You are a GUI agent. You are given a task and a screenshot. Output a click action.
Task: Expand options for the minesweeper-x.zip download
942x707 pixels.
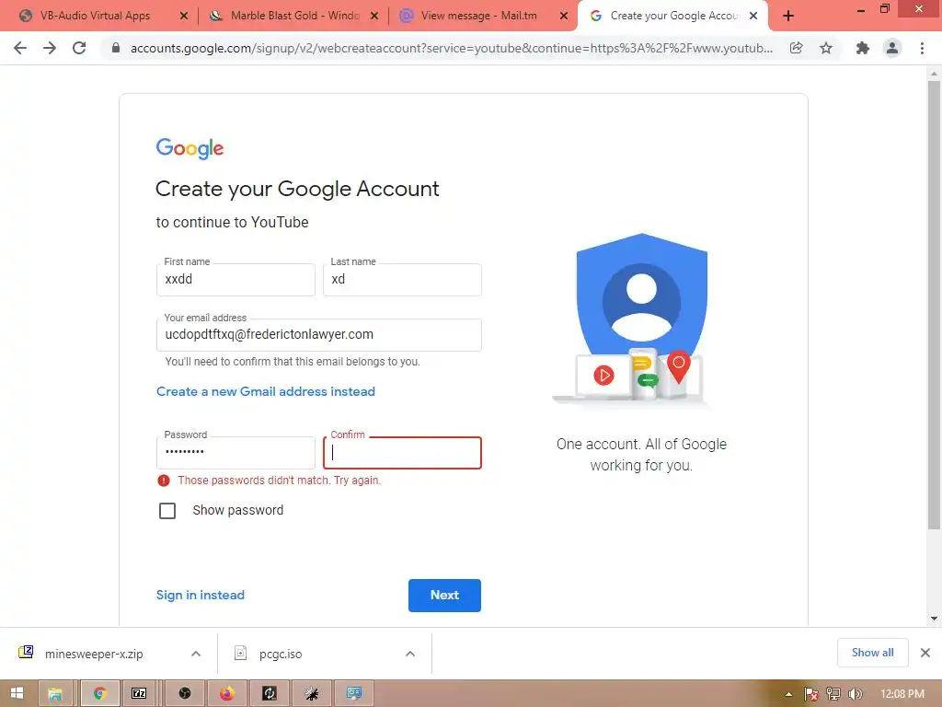195,654
